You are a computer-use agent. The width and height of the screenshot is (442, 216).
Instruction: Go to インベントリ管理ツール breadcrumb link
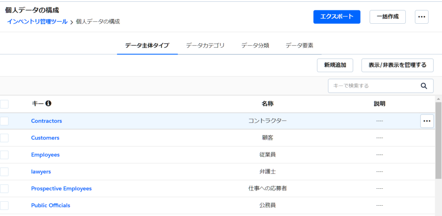point(37,21)
